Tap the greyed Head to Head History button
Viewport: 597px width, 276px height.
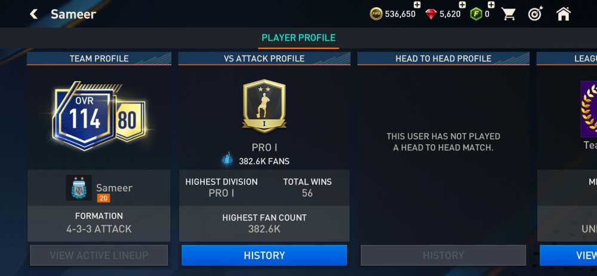[x=443, y=255]
